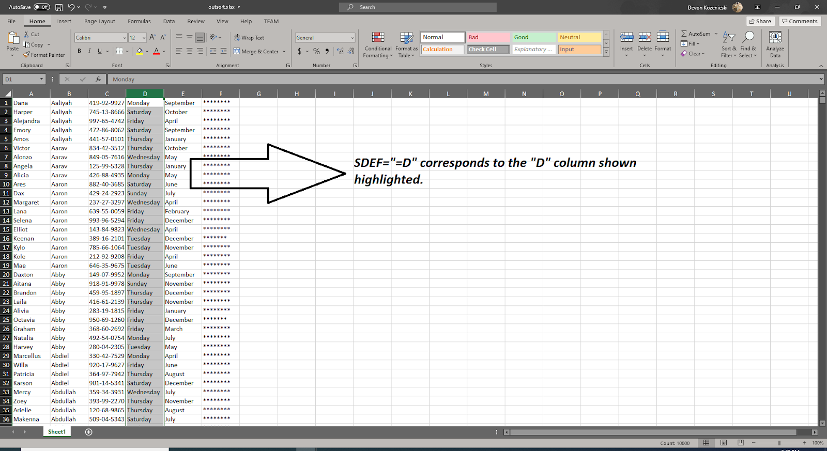Click the Orientation text angle icon
Screen dimensions: 827x451
[x=213, y=37]
